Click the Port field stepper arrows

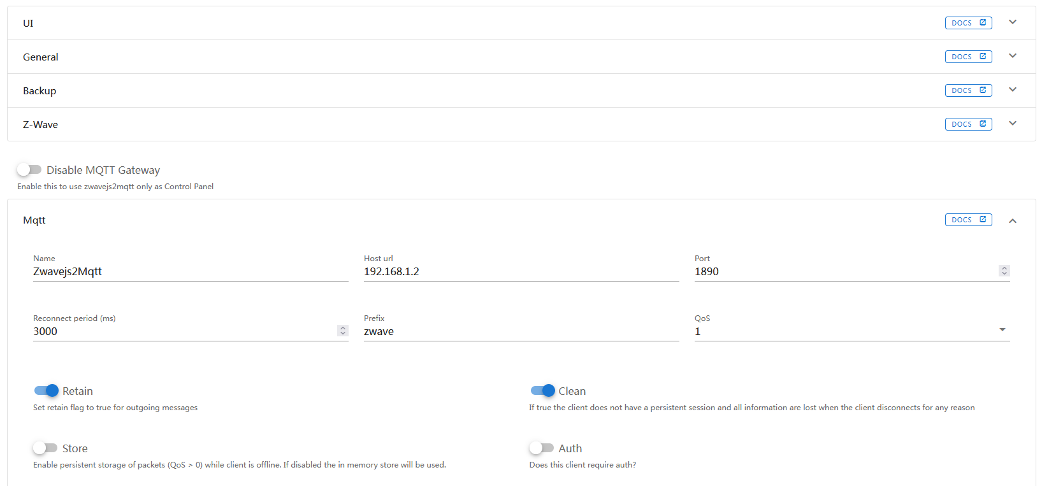(1004, 271)
